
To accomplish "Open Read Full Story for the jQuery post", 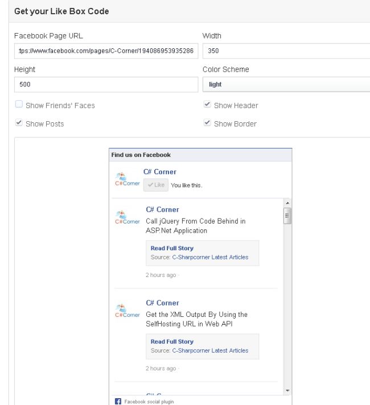I will (172, 248).
